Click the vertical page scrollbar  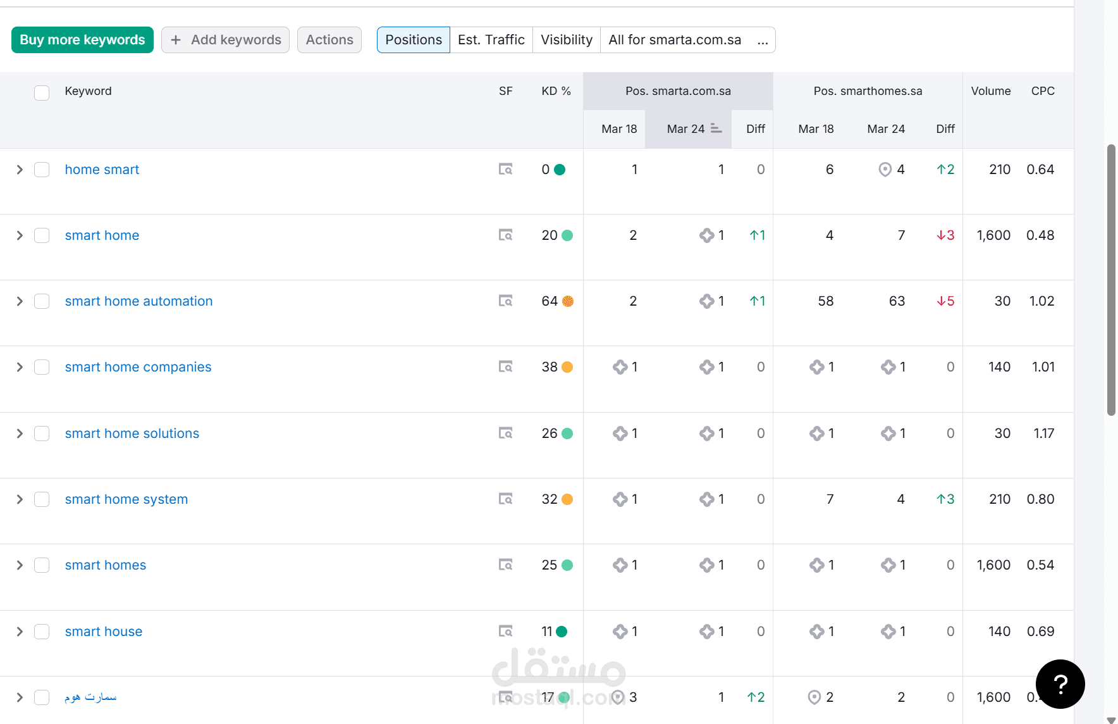[x=1111, y=280]
